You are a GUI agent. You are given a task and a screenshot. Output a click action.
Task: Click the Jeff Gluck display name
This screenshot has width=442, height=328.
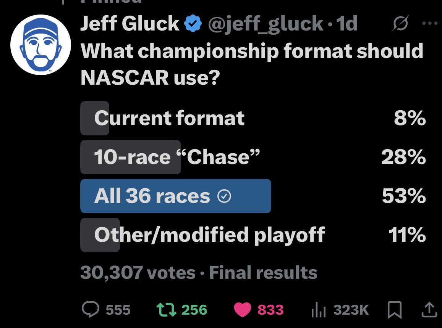[x=130, y=24]
